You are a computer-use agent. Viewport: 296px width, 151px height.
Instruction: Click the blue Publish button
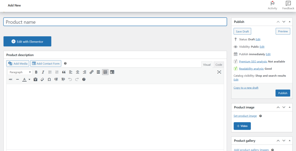(283, 93)
